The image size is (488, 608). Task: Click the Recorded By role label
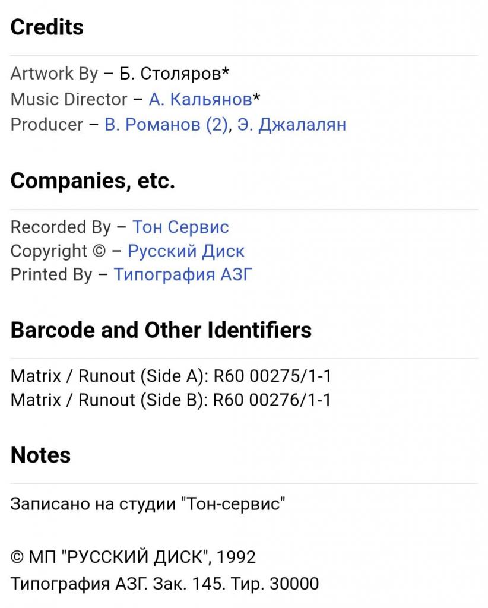click(61, 227)
